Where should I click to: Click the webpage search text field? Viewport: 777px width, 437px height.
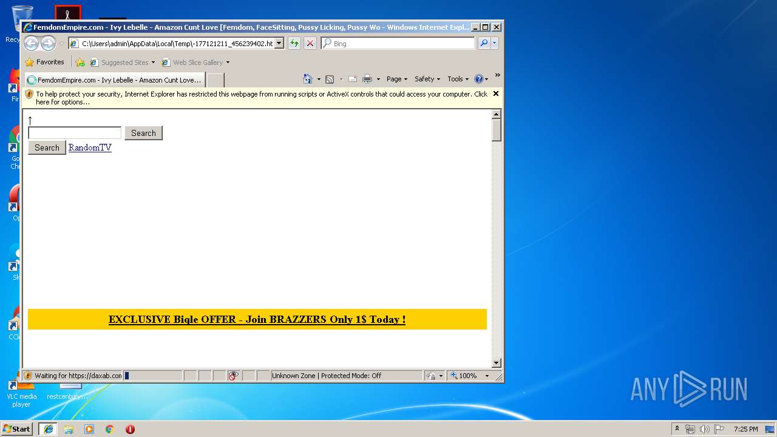tap(75, 133)
